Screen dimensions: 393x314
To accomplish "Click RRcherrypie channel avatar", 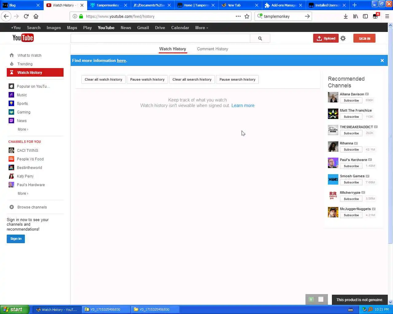I will tap(333, 196).
